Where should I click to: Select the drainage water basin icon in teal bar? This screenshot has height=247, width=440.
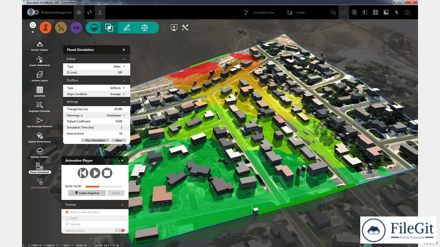coord(94,27)
